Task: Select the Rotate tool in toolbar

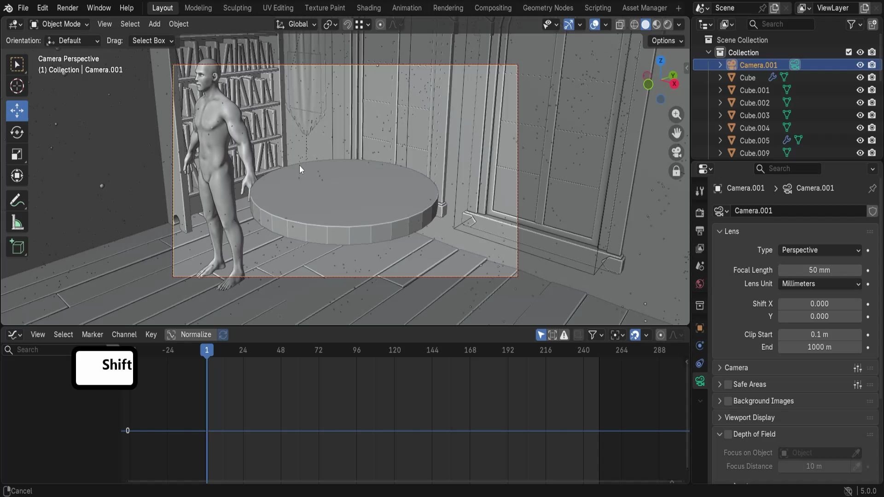Action: point(17,133)
